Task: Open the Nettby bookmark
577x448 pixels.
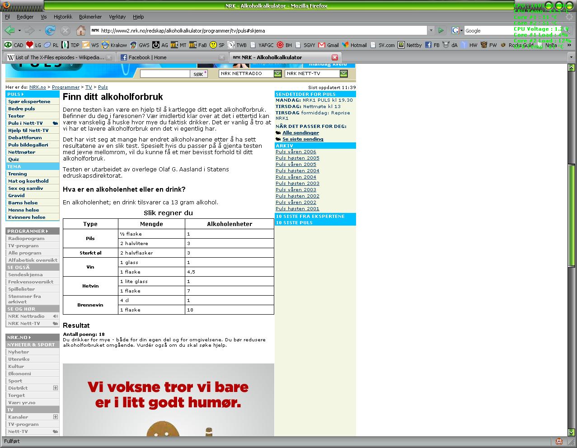Action: pos(410,45)
